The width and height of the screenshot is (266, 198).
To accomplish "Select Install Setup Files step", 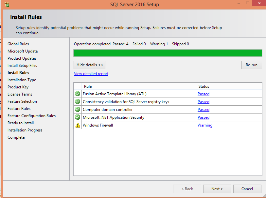I will coord(22,66).
